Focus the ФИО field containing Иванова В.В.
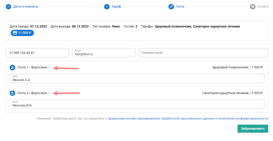Screen dimensions: 273x141 (x=137, y=104)
